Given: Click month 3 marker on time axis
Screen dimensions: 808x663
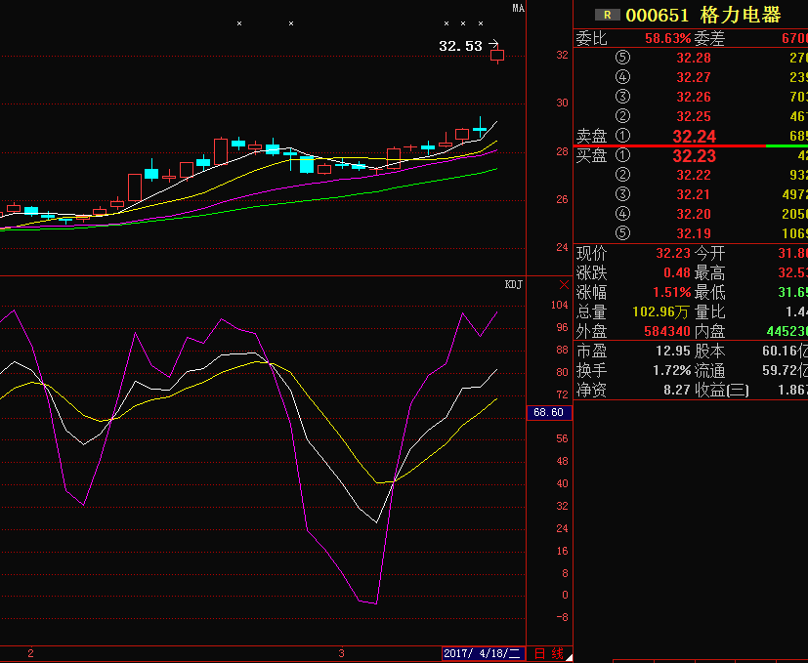Looking at the screenshot, I should pos(341,652).
